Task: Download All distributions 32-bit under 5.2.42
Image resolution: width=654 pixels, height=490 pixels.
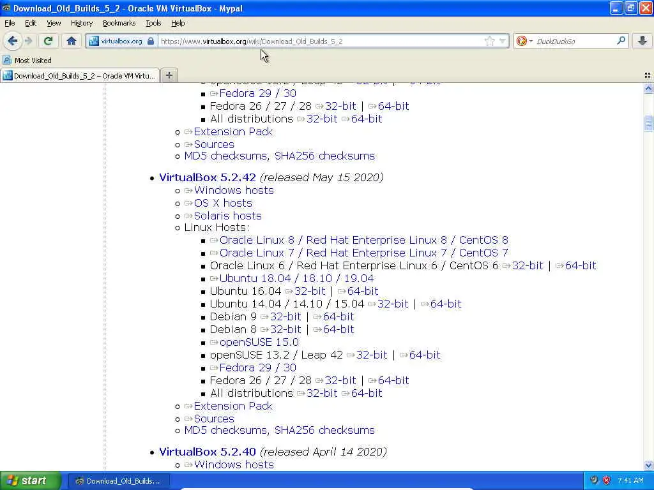Action: (322, 393)
